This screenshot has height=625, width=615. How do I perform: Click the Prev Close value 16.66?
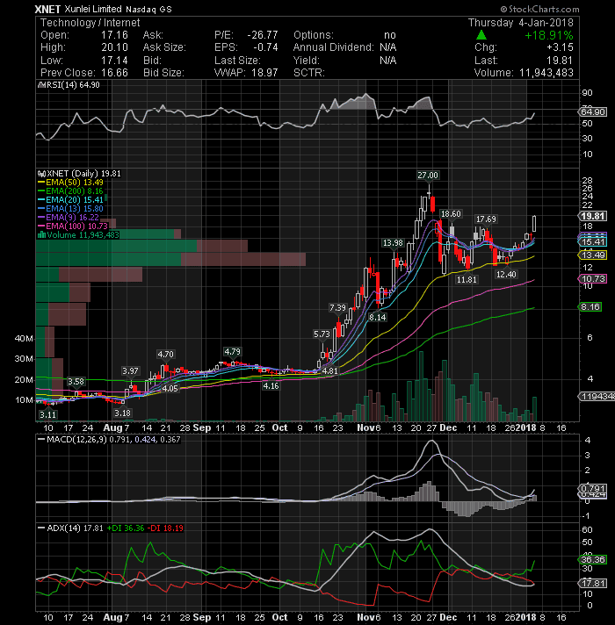pyautogui.click(x=114, y=73)
